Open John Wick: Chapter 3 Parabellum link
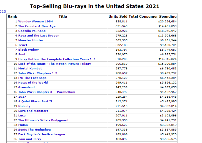The width and height of the screenshot is (202, 143). click(x=47, y=92)
